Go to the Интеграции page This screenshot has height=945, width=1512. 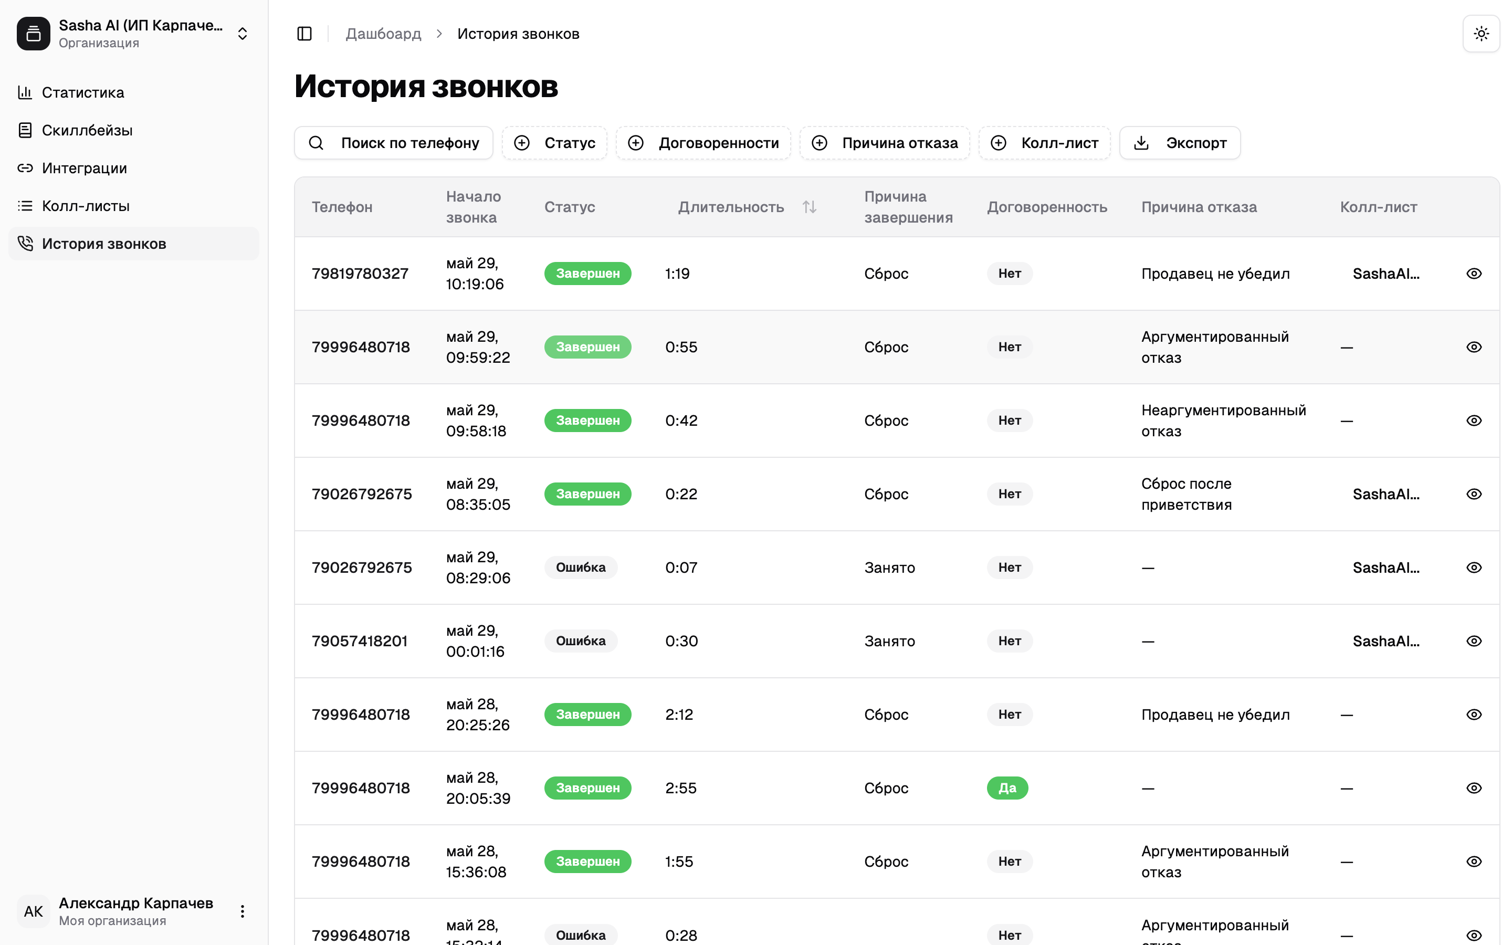[x=85, y=168]
